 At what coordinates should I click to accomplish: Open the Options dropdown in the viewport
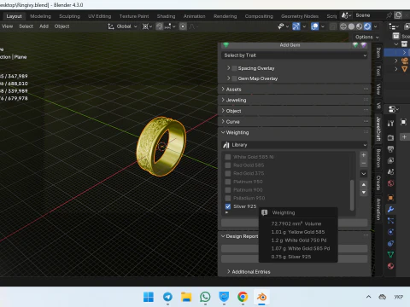pyautogui.click(x=366, y=37)
